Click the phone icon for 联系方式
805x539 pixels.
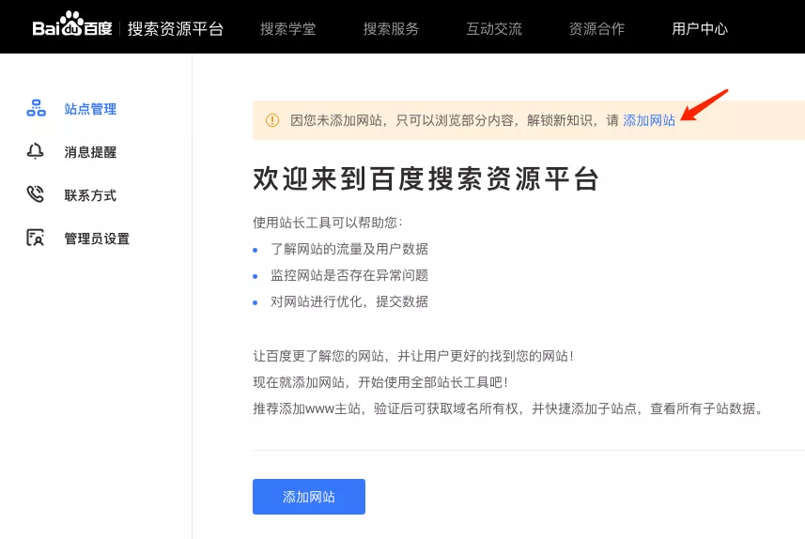point(36,194)
